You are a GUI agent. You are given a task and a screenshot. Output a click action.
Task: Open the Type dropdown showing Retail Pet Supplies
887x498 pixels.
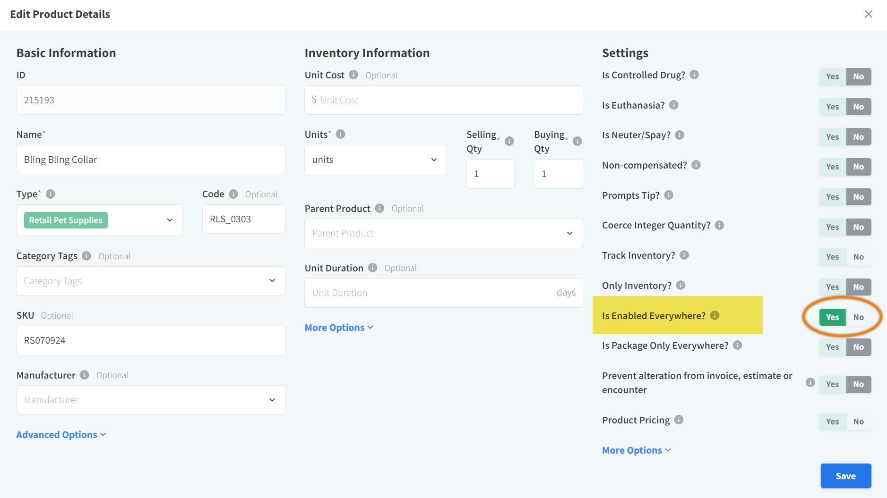[x=100, y=220]
